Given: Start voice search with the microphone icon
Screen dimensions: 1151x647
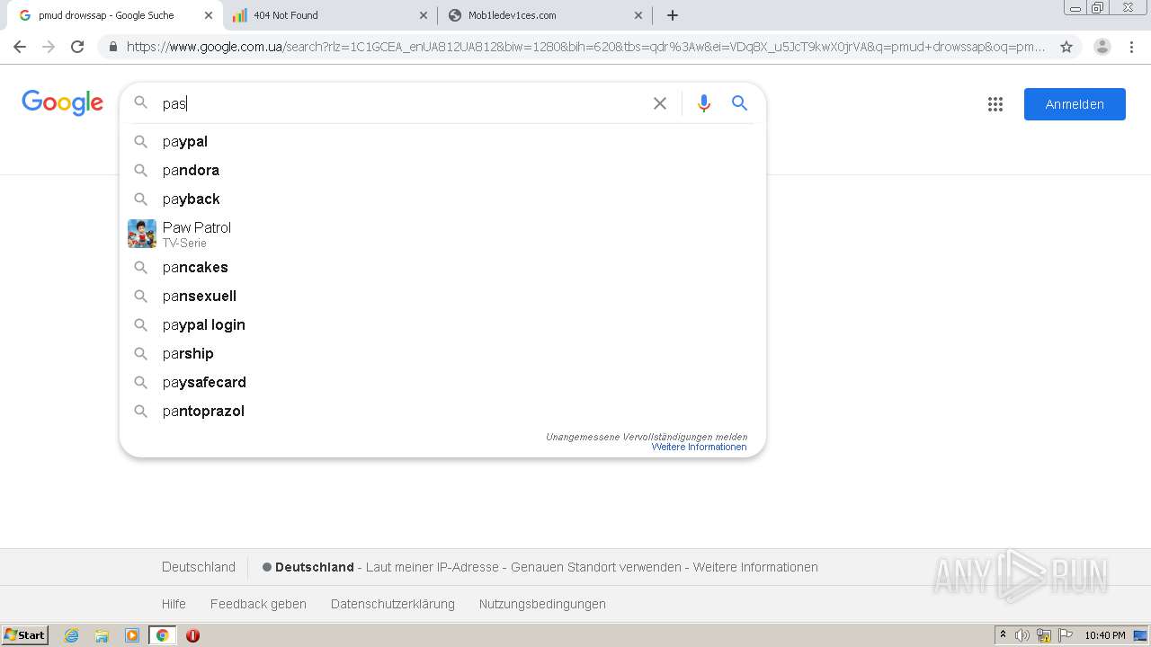Looking at the screenshot, I should click(x=704, y=103).
